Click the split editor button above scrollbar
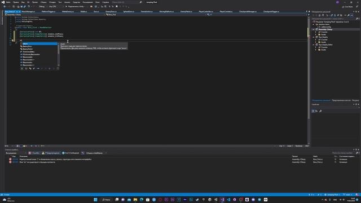 309,15
